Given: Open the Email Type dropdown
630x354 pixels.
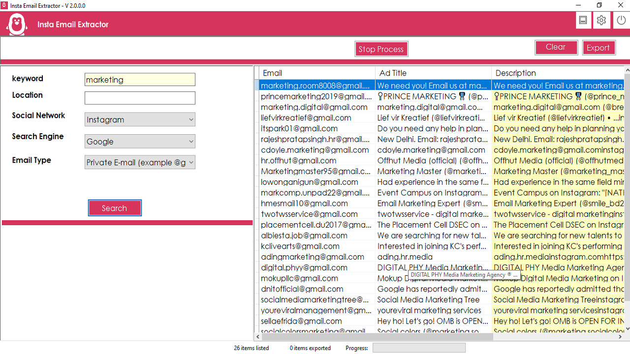Looking at the screenshot, I should 140,162.
